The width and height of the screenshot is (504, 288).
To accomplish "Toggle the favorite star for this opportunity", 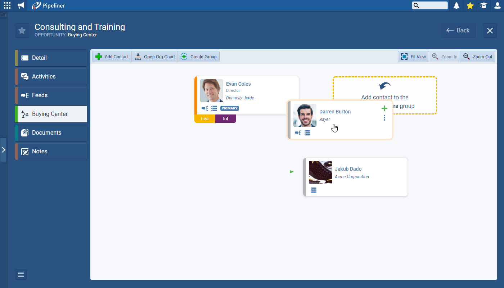I will pyautogui.click(x=22, y=31).
